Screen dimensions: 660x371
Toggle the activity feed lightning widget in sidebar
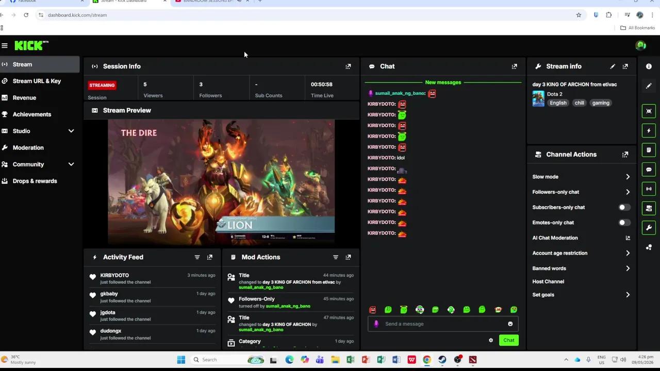coord(649,131)
